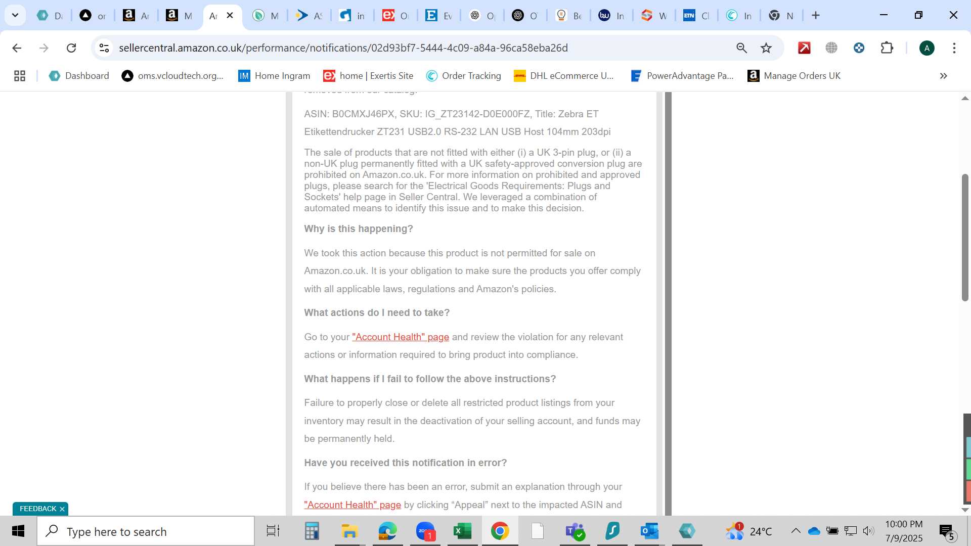Screen dimensions: 971x546
Task: Open the zoom magnifier in address bar
Action: 741,48
